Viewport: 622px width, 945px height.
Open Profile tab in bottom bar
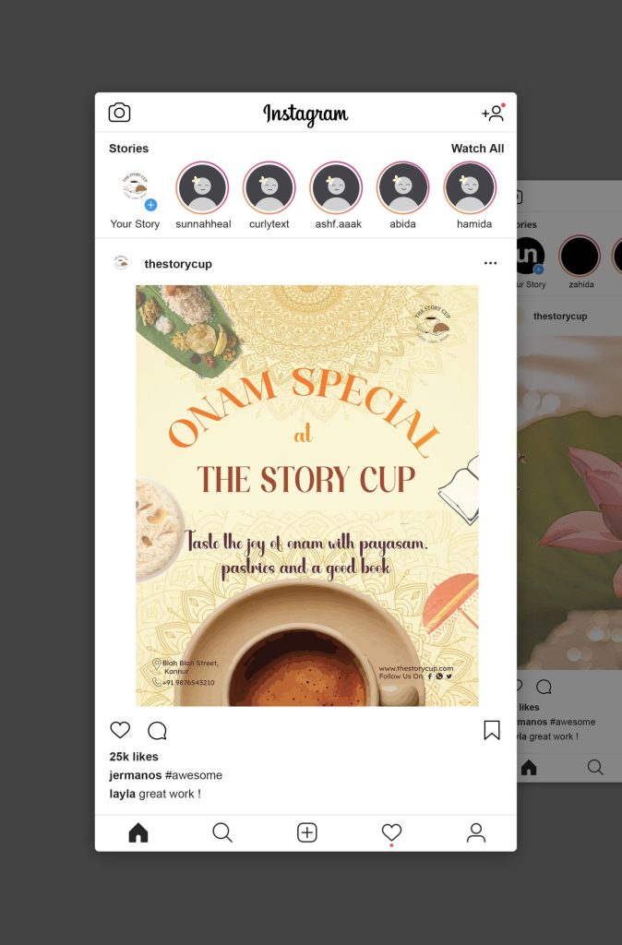(476, 832)
